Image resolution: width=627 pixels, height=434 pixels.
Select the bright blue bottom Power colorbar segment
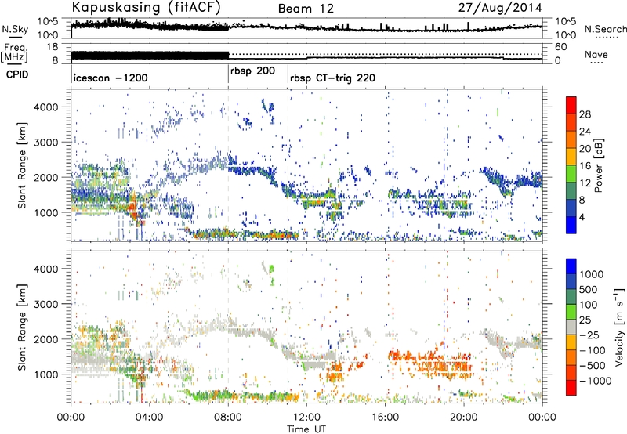(x=571, y=225)
